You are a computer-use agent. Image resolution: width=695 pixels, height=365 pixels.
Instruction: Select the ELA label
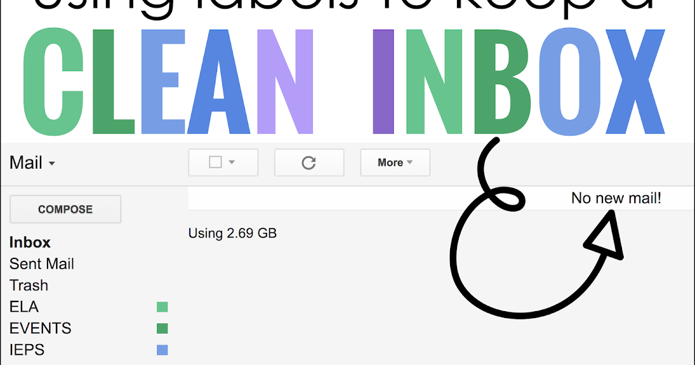[24, 306]
